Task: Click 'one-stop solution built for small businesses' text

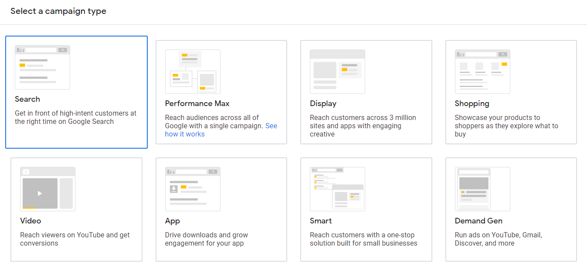Action: coord(363,239)
